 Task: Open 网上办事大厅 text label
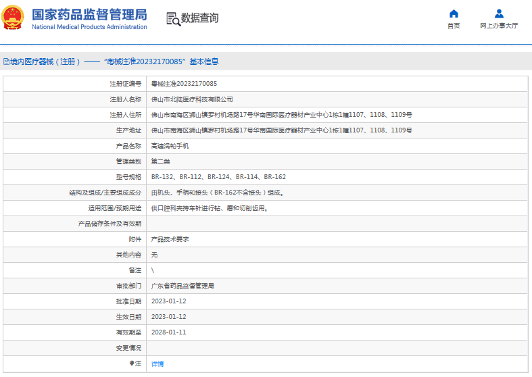click(499, 26)
